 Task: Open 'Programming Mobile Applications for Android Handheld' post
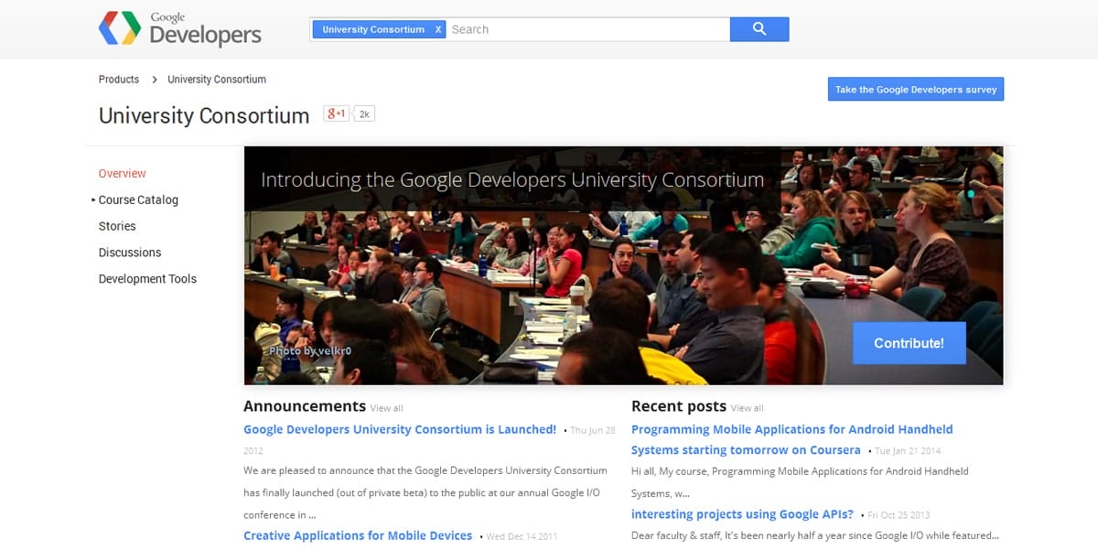[792, 439]
